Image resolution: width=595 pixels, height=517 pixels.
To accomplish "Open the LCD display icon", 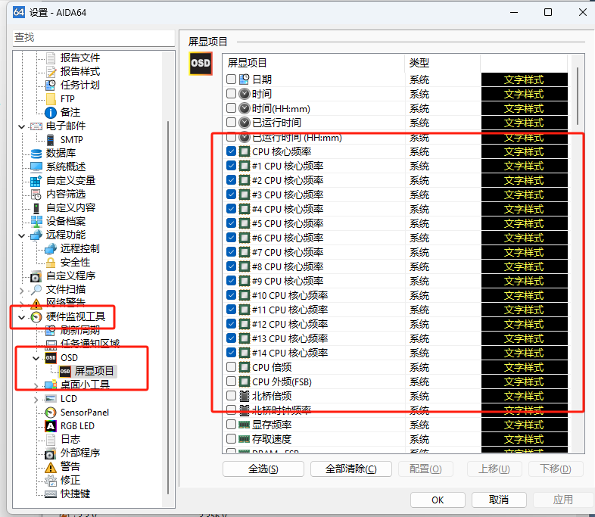I will pos(51,399).
